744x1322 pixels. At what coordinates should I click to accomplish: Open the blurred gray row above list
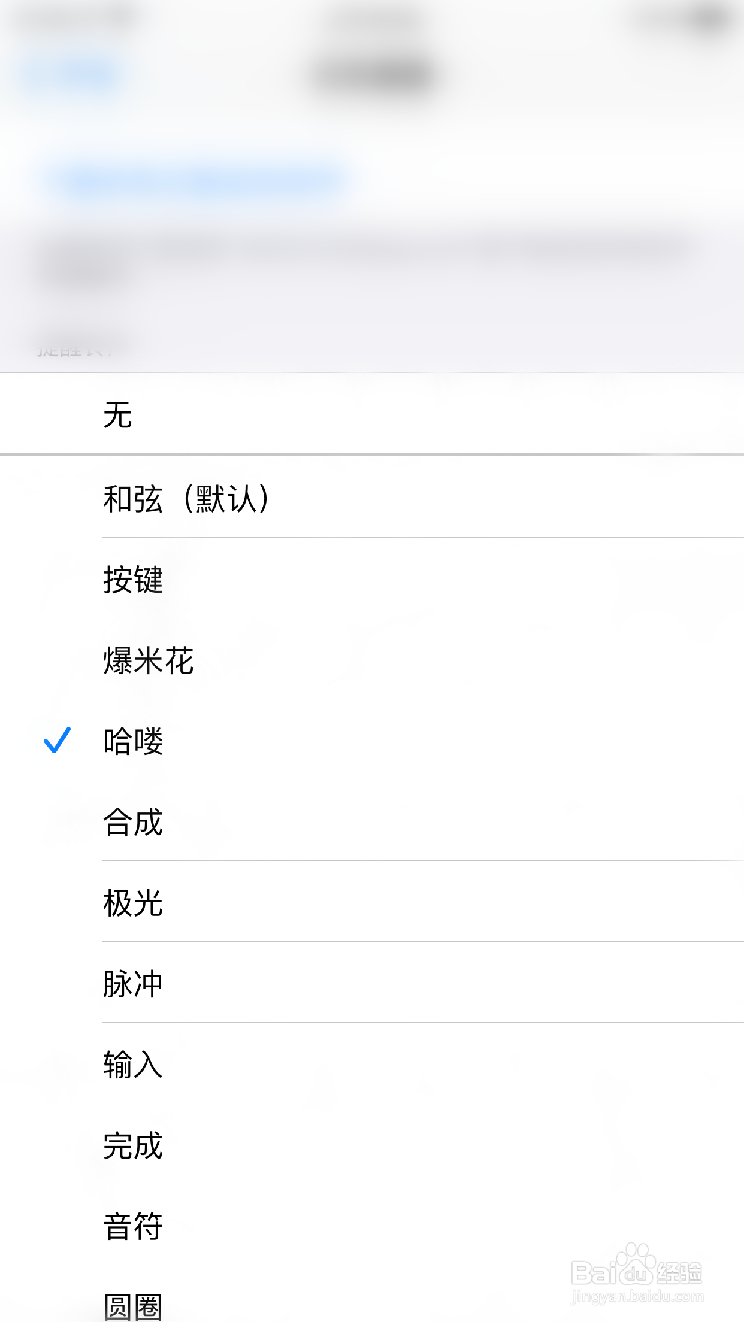tap(371, 257)
